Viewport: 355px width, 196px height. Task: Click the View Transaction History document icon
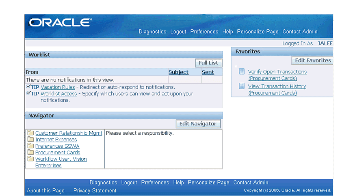(242, 86)
